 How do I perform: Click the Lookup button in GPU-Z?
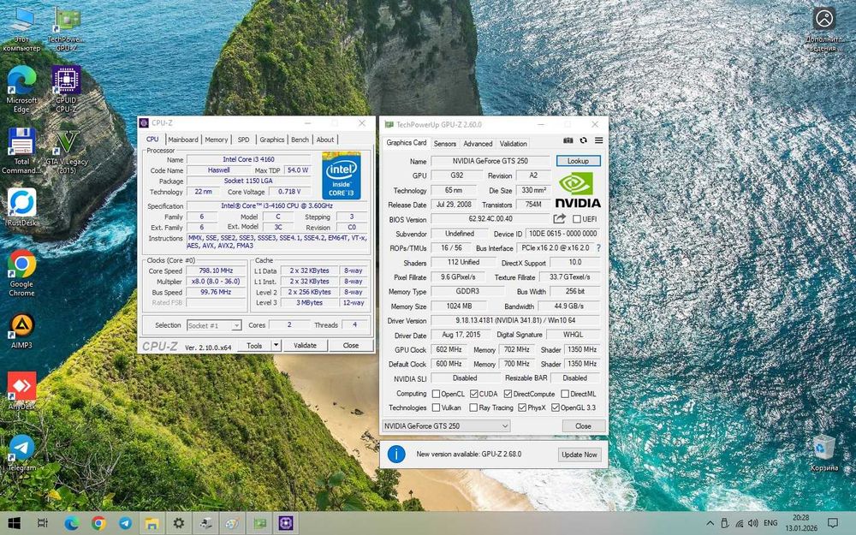[x=578, y=161]
